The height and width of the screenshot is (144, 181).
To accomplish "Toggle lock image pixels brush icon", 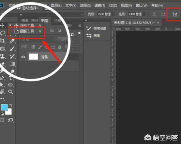I will click(x=40, y=47).
